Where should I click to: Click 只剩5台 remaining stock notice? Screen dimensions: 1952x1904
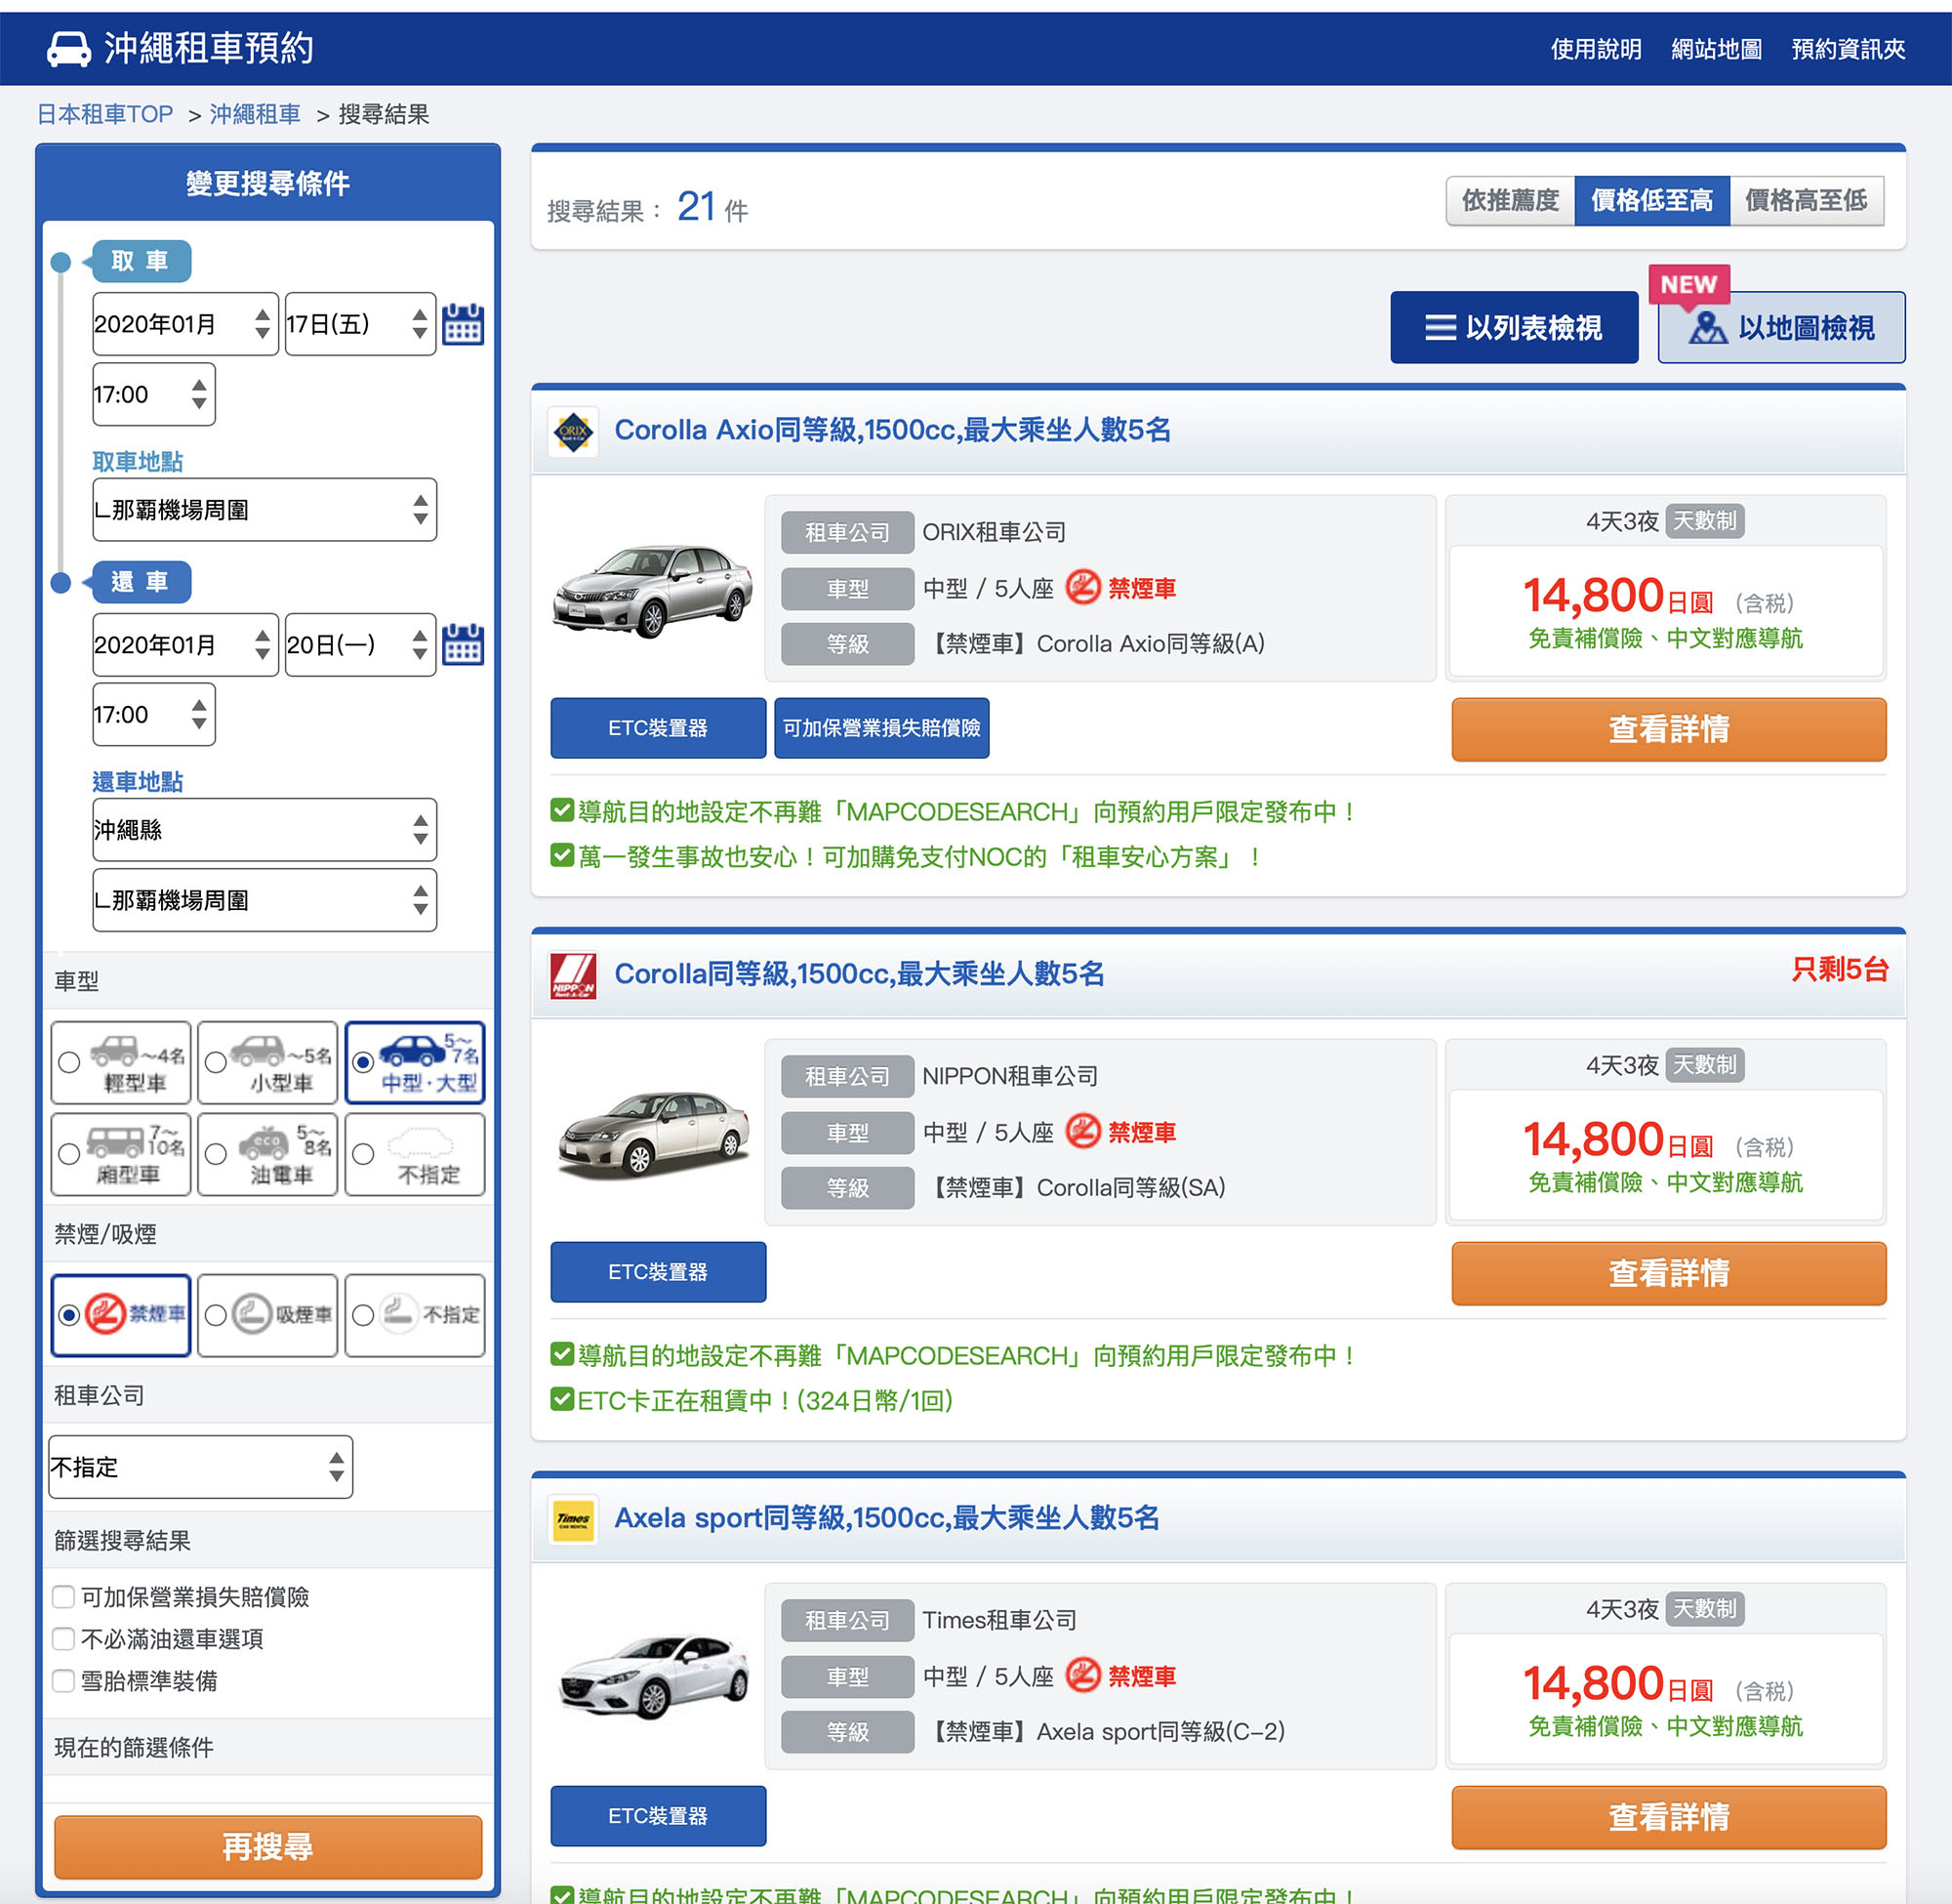[x=1839, y=969]
